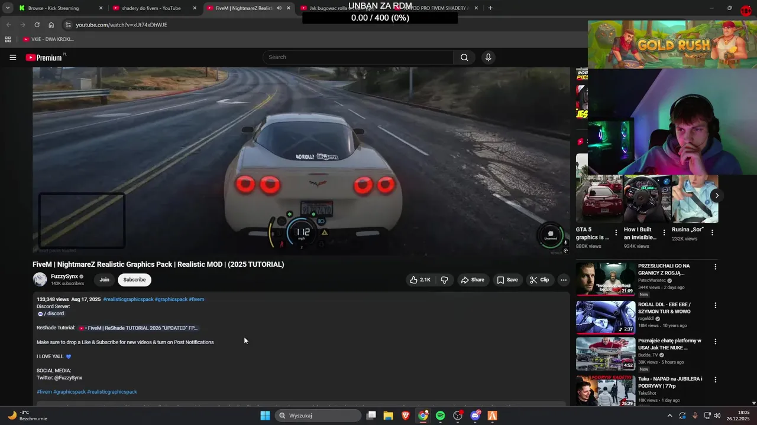757x425 pixels.
Task: Open the VKIE - DWA KROKI bookmark
Action: coord(48,39)
